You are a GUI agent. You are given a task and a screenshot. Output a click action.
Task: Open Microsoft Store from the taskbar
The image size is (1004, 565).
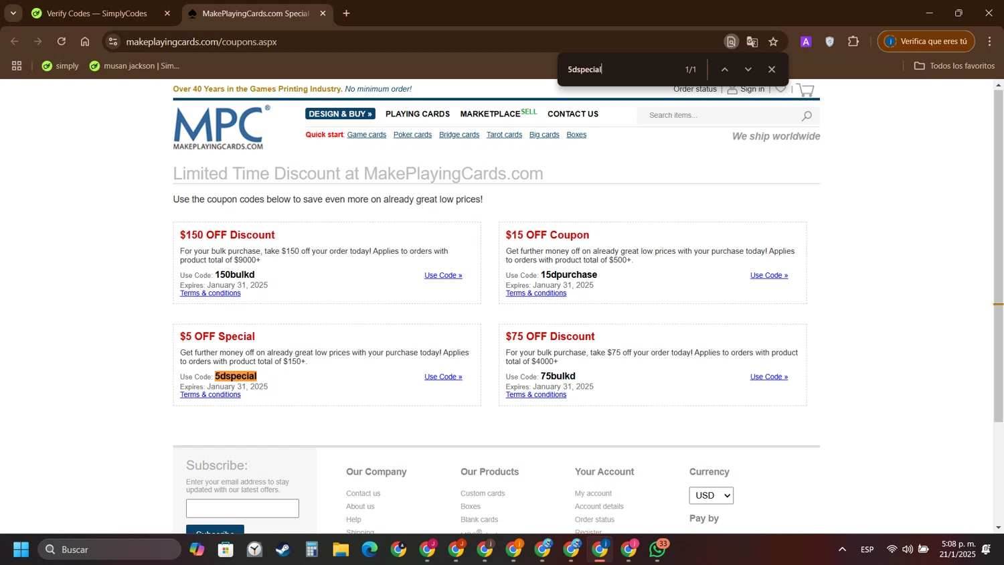coord(226,550)
